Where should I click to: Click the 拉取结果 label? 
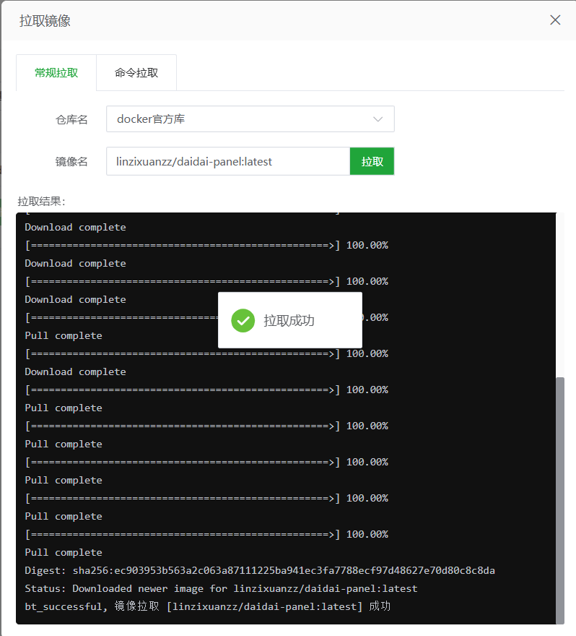[41, 201]
